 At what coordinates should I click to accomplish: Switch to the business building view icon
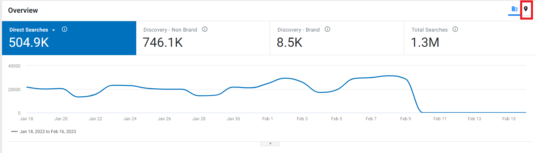(515, 9)
